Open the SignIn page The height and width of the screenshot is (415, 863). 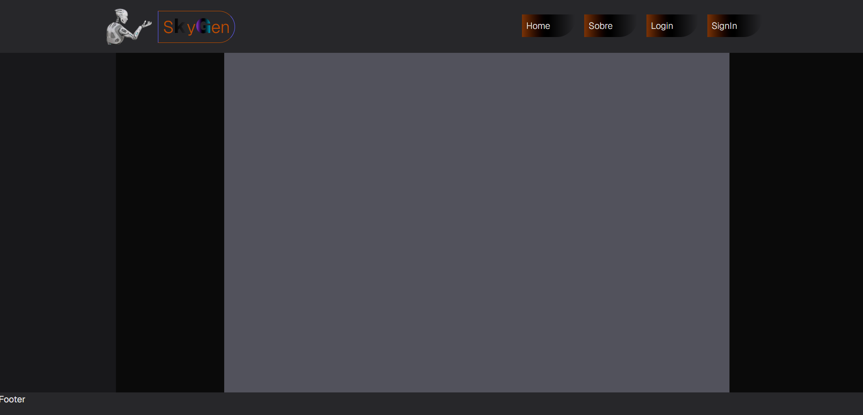734,26
